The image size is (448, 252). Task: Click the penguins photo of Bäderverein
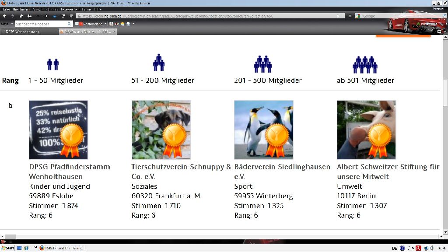click(x=264, y=129)
